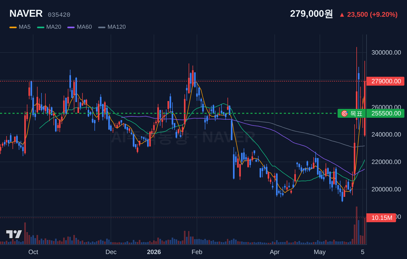Click the change value 23,500 (+9.20%)
This screenshot has width=407, height=259.
tap(372, 14)
